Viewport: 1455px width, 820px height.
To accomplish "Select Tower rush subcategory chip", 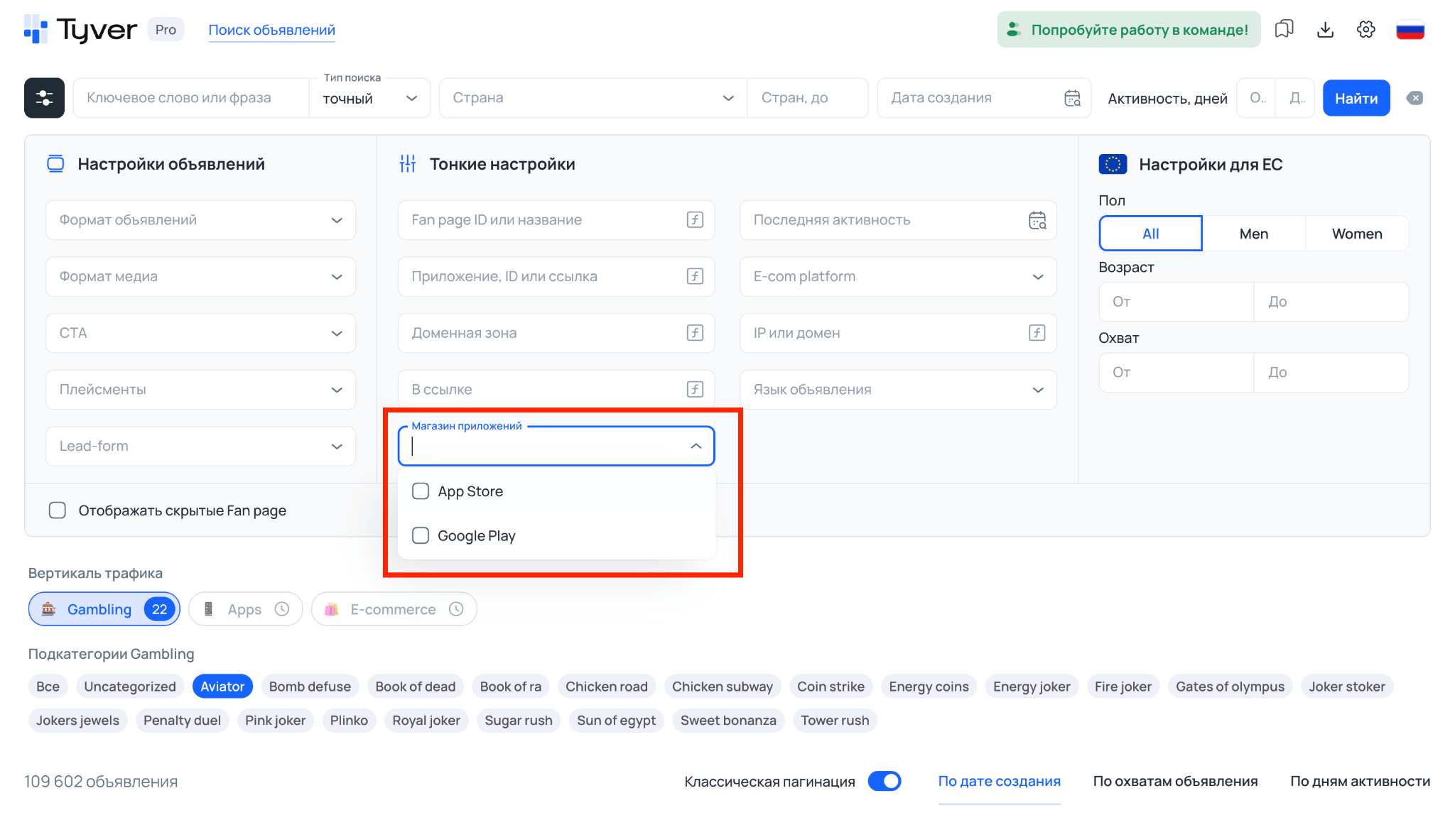I will pyautogui.click(x=835, y=721).
